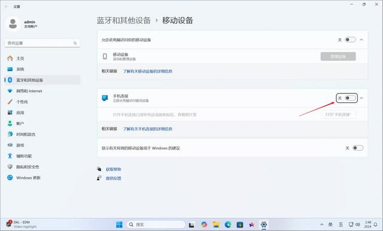
Task: Open Windows 更新 in the sidebar
Action: [42, 178]
